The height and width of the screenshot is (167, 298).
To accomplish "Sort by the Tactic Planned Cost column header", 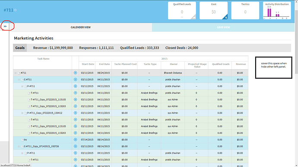I will coord(125,64).
